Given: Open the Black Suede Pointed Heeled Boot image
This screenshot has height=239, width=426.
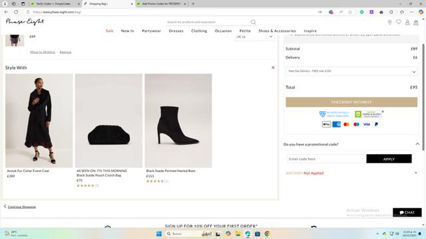Looking at the screenshot, I should (178, 121).
